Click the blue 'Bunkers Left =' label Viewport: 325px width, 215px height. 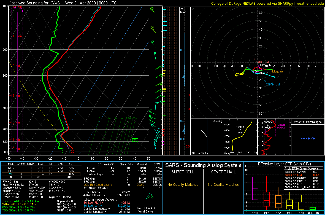93,206
